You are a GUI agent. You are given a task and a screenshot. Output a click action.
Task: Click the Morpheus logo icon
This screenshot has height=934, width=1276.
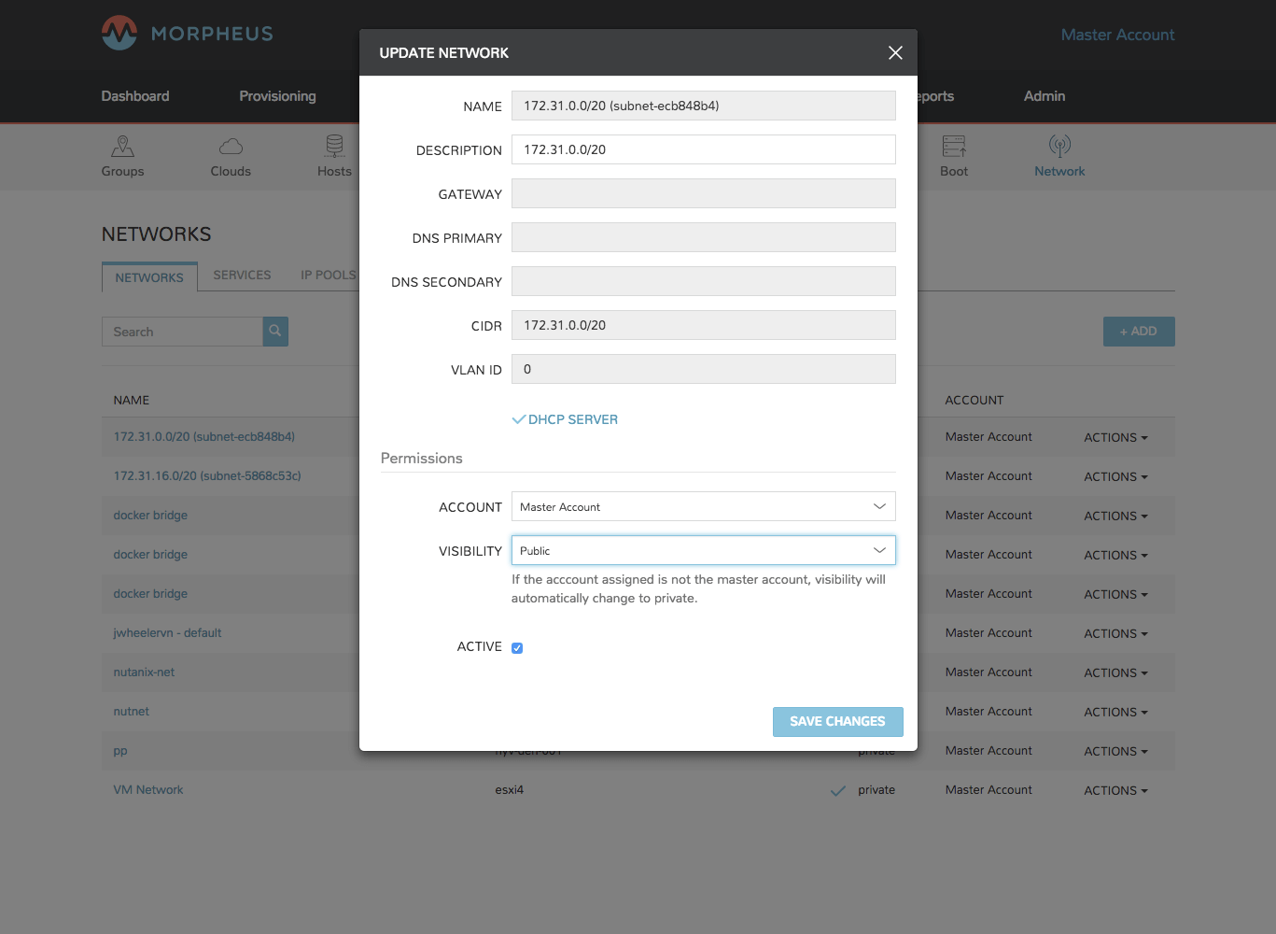pyautogui.click(x=119, y=34)
